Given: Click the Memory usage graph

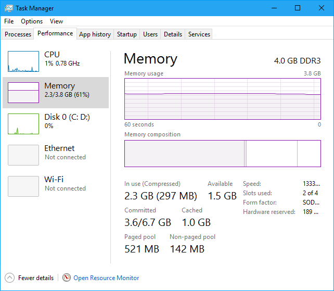Looking at the screenshot, I should pos(223,99).
